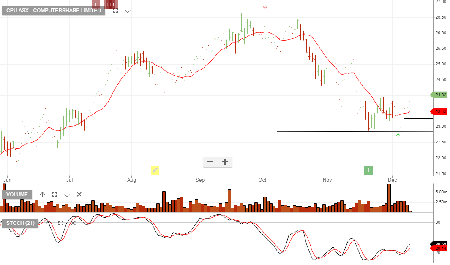Maximize the Volume panel
This screenshot has height=265, width=450.
point(55,195)
